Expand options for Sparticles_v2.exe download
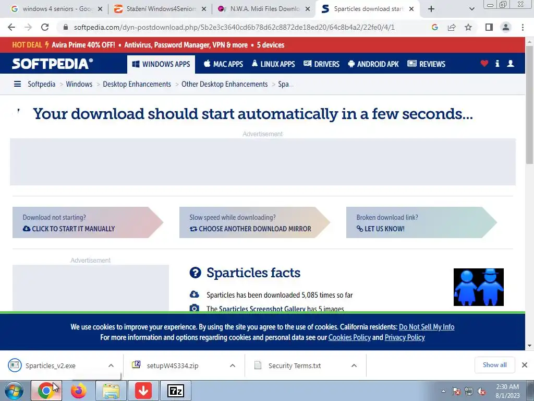Image resolution: width=534 pixels, height=401 pixels. [111, 365]
